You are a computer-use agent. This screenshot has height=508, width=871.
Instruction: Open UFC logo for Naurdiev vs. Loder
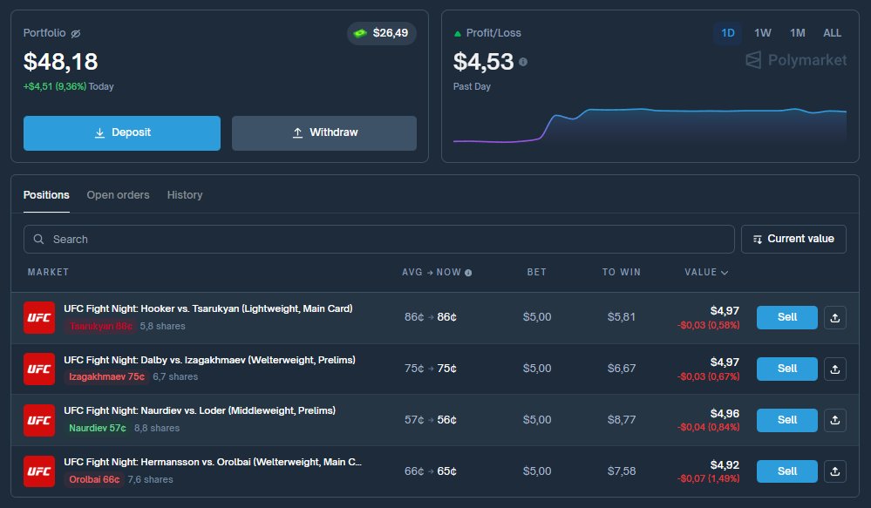[x=39, y=420]
